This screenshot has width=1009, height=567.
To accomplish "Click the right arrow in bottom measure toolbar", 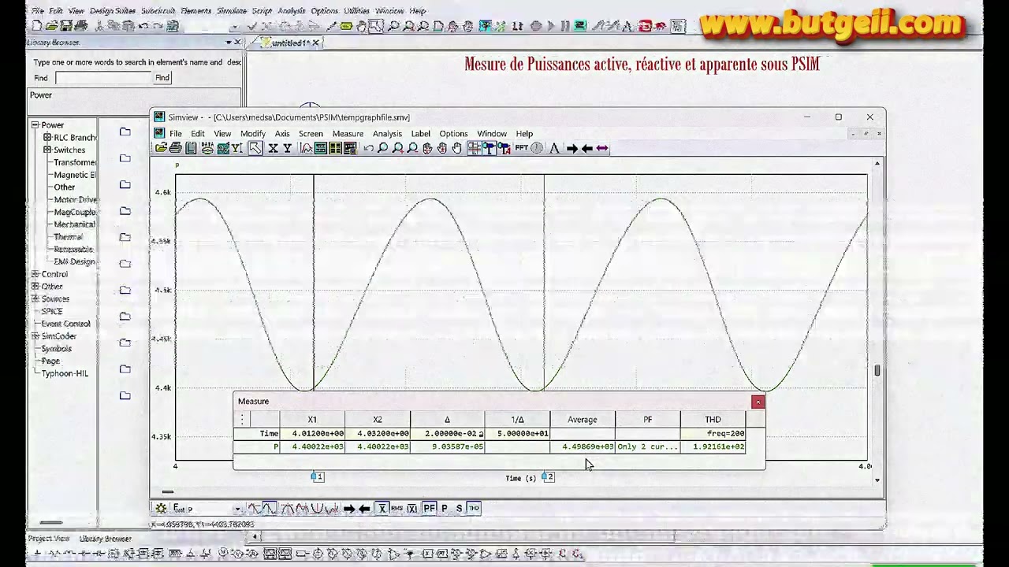I will 349,509.
